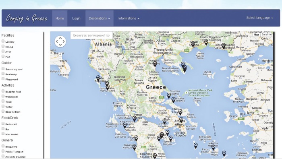Switch map to Satellite view

[x=266, y=35]
